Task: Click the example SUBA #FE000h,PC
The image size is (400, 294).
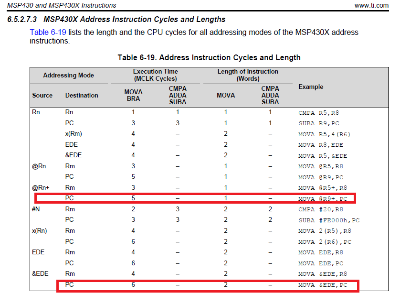Action: pyautogui.click(x=329, y=220)
